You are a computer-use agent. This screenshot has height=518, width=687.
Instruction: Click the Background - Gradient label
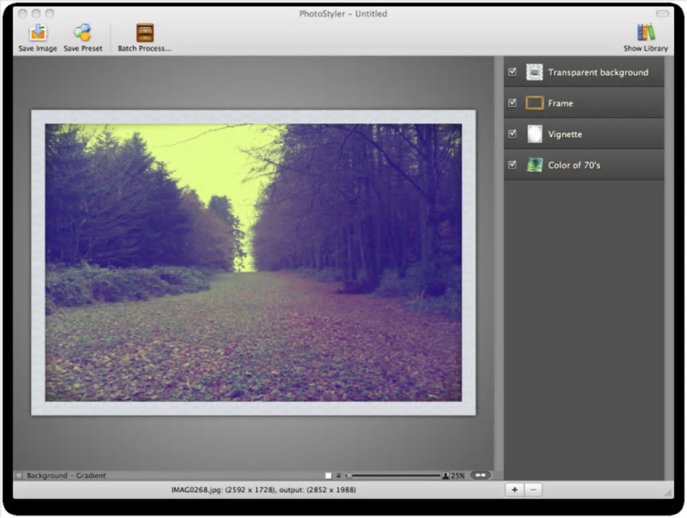(66, 476)
